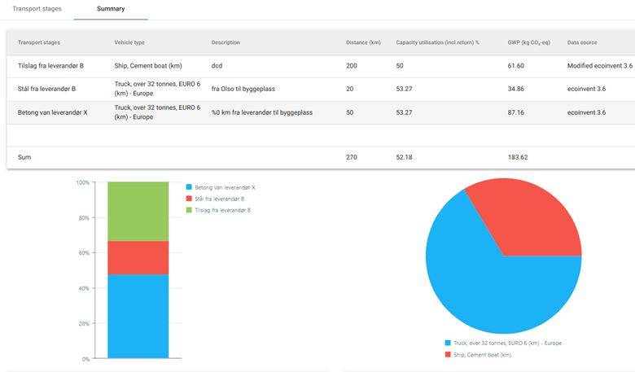Switch to the Transport stages tab

(37, 9)
